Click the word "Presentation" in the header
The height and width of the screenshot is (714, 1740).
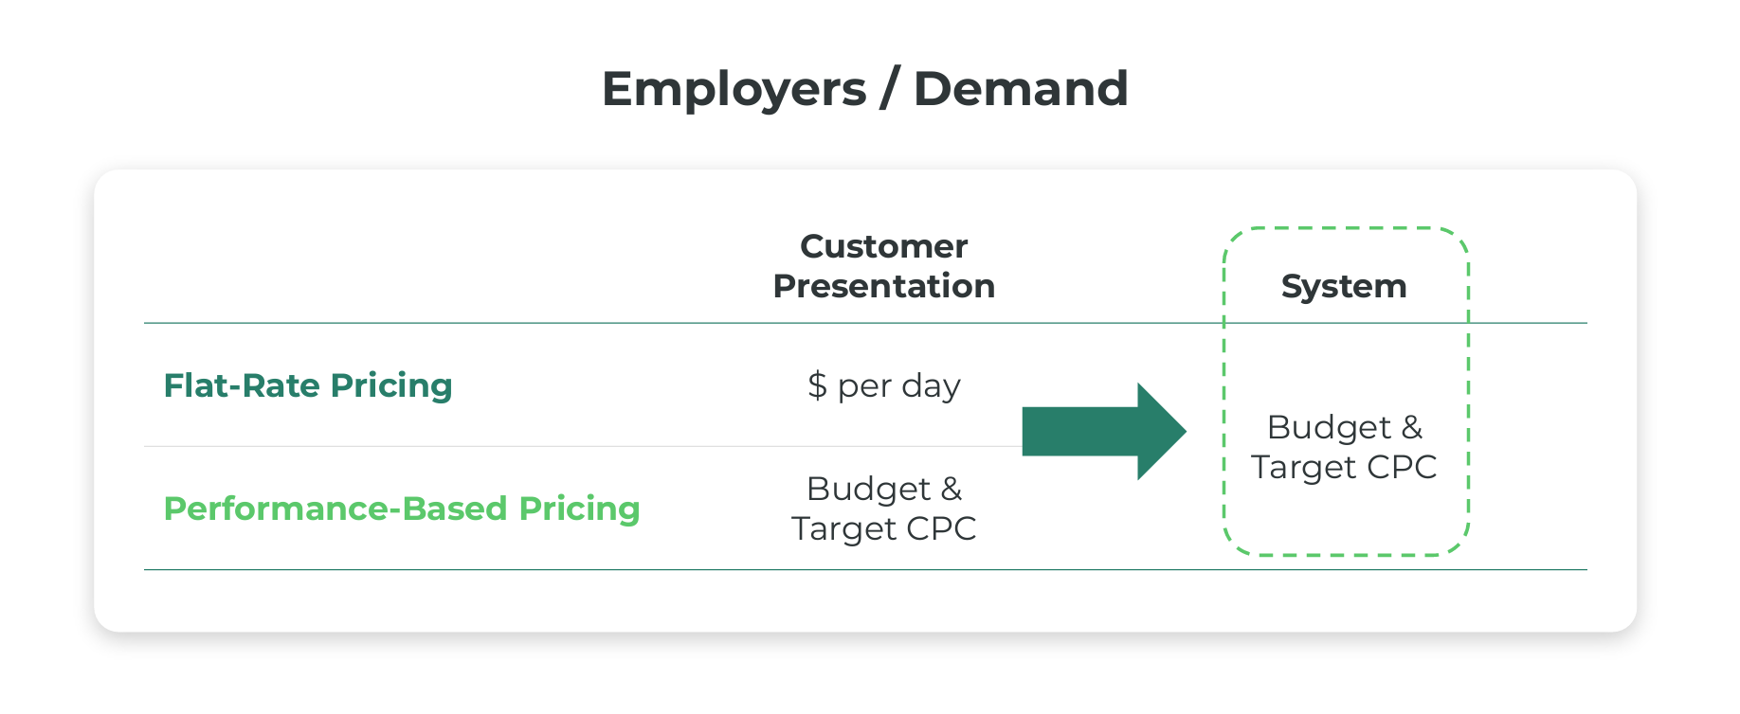(883, 286)
